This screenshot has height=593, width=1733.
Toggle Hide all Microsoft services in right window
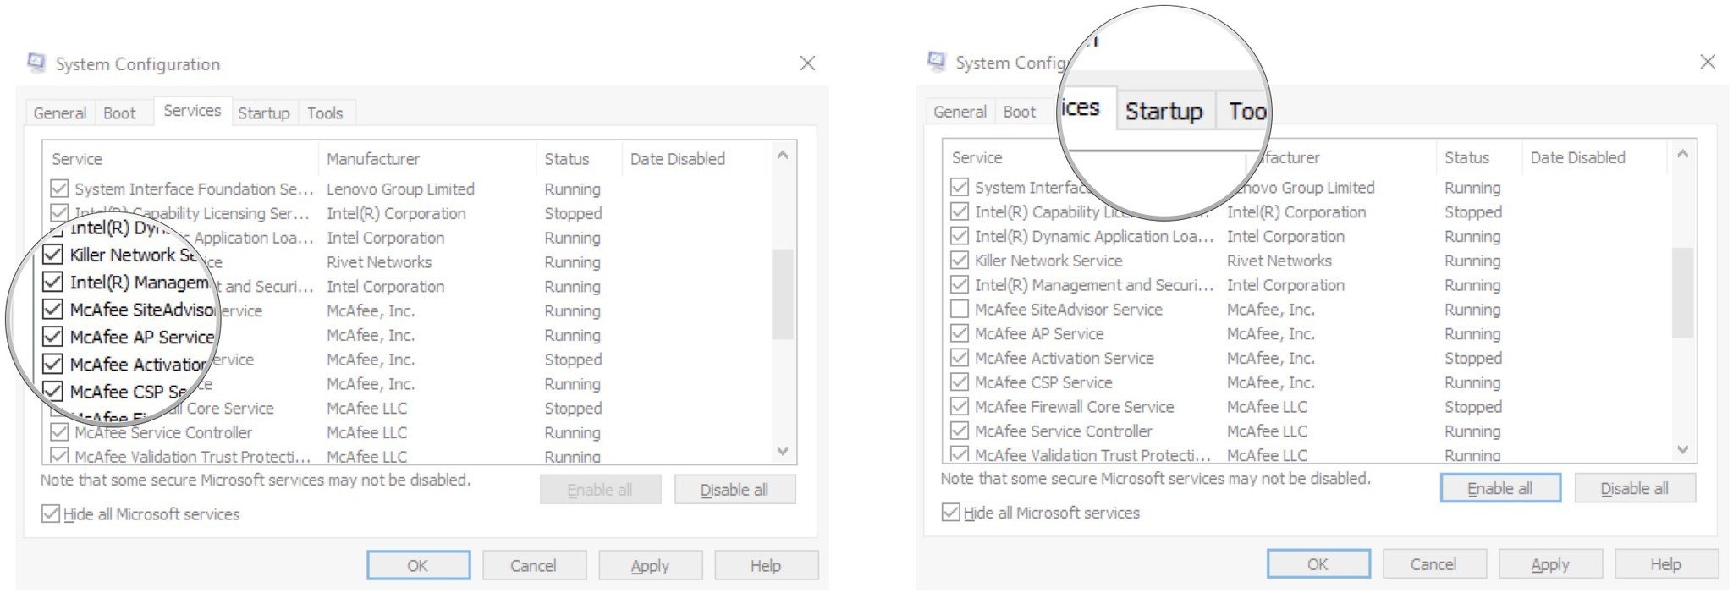coord(951,512)
